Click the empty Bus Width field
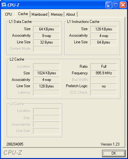Screen dimensions: 128x159 click(x=104, y=80)
